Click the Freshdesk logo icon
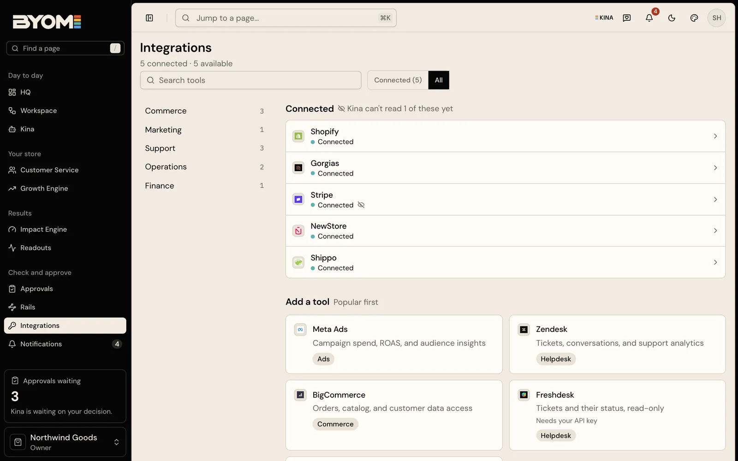The height and width of the screenshot is (461, 738). (x=524, y=395)
